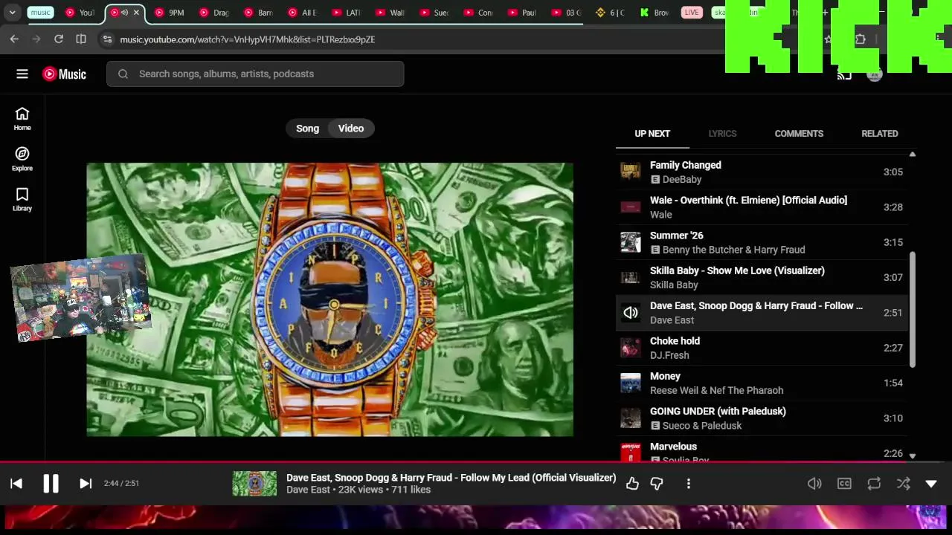Open Library in the sidebar
Image resolution: width=952 pixels, height=535 pixels.
[x=22, y=199]
